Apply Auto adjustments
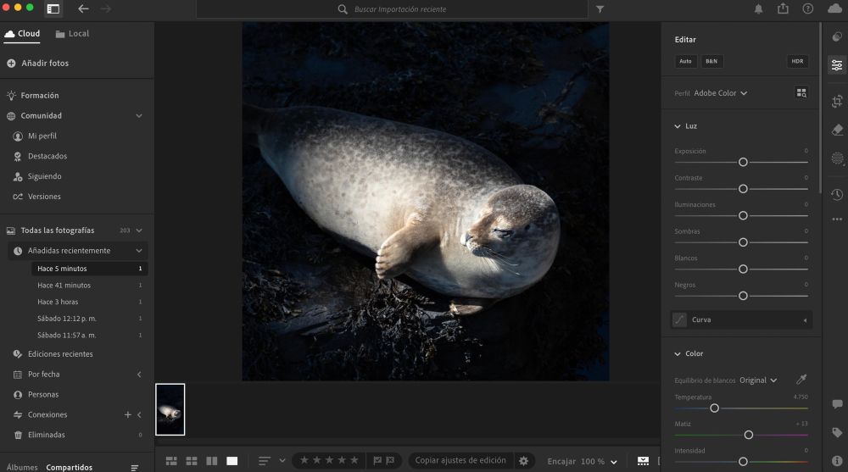 point(685,61)
